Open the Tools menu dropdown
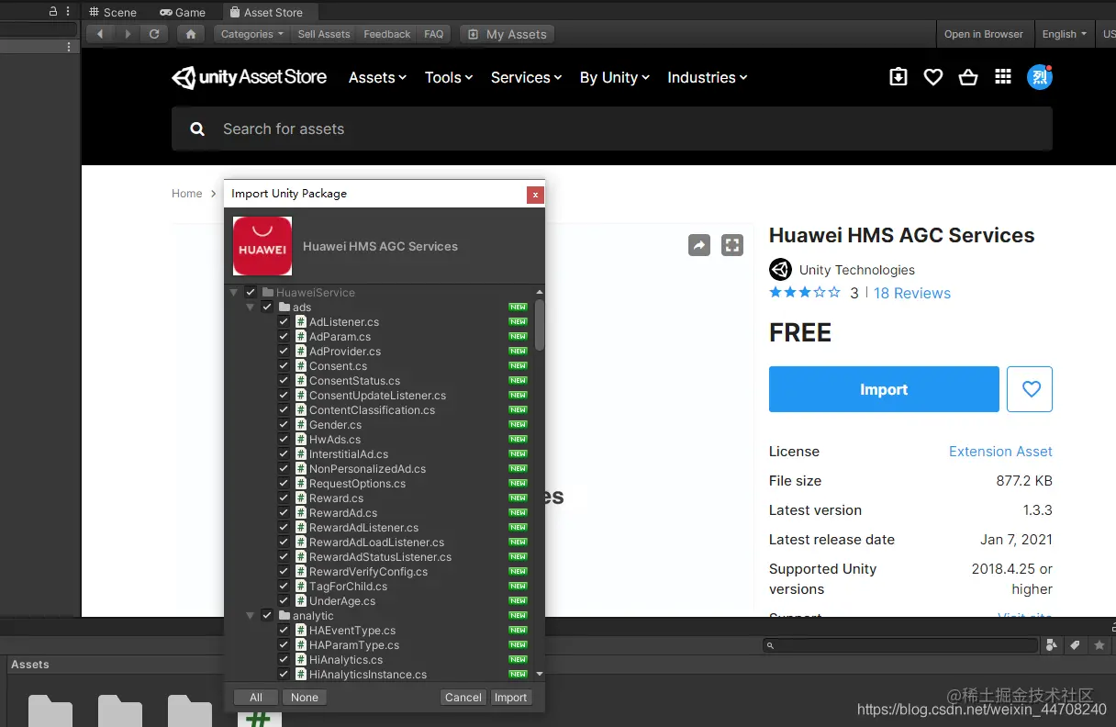 [449, 78]
